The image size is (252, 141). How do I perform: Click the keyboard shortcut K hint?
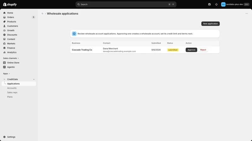[173, 4]
